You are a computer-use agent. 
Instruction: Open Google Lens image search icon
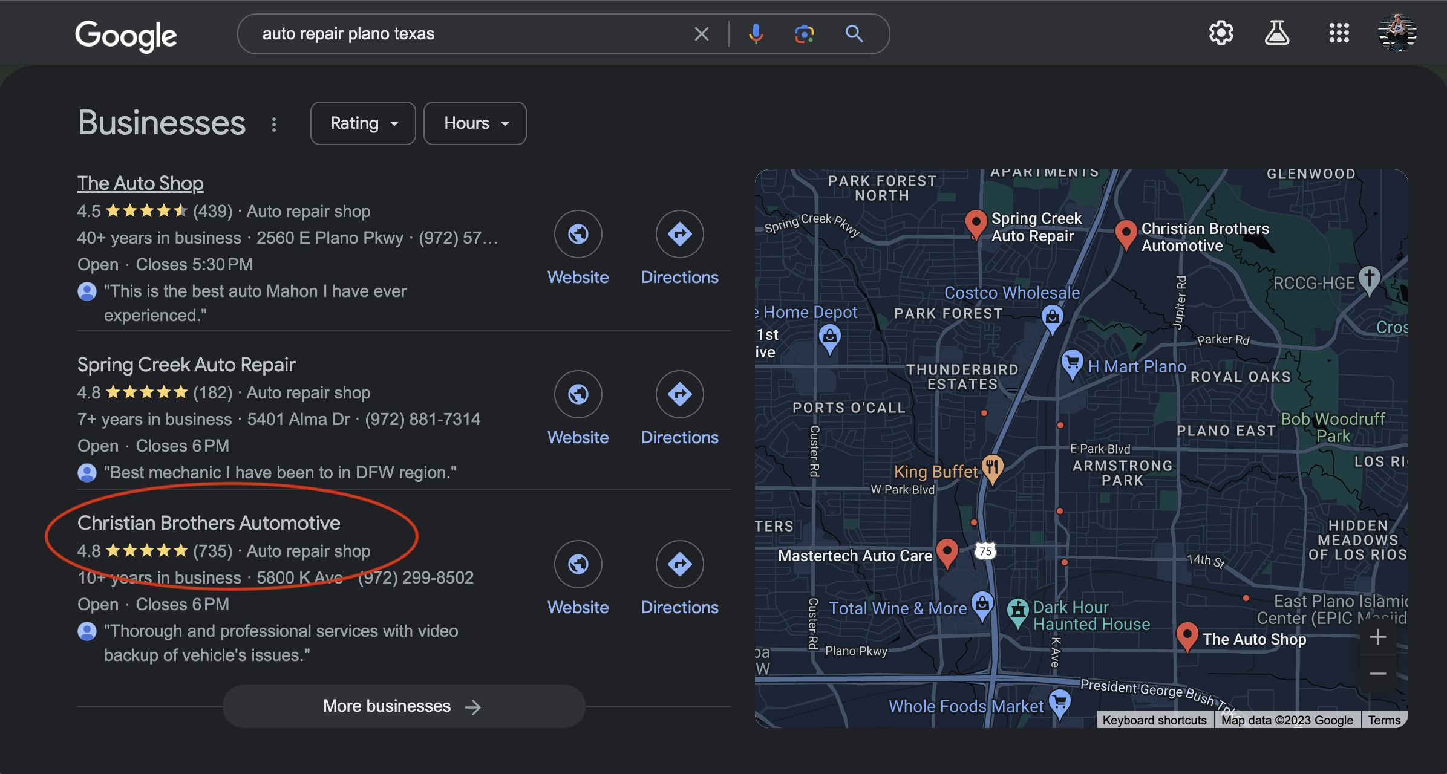pos(804,34)
